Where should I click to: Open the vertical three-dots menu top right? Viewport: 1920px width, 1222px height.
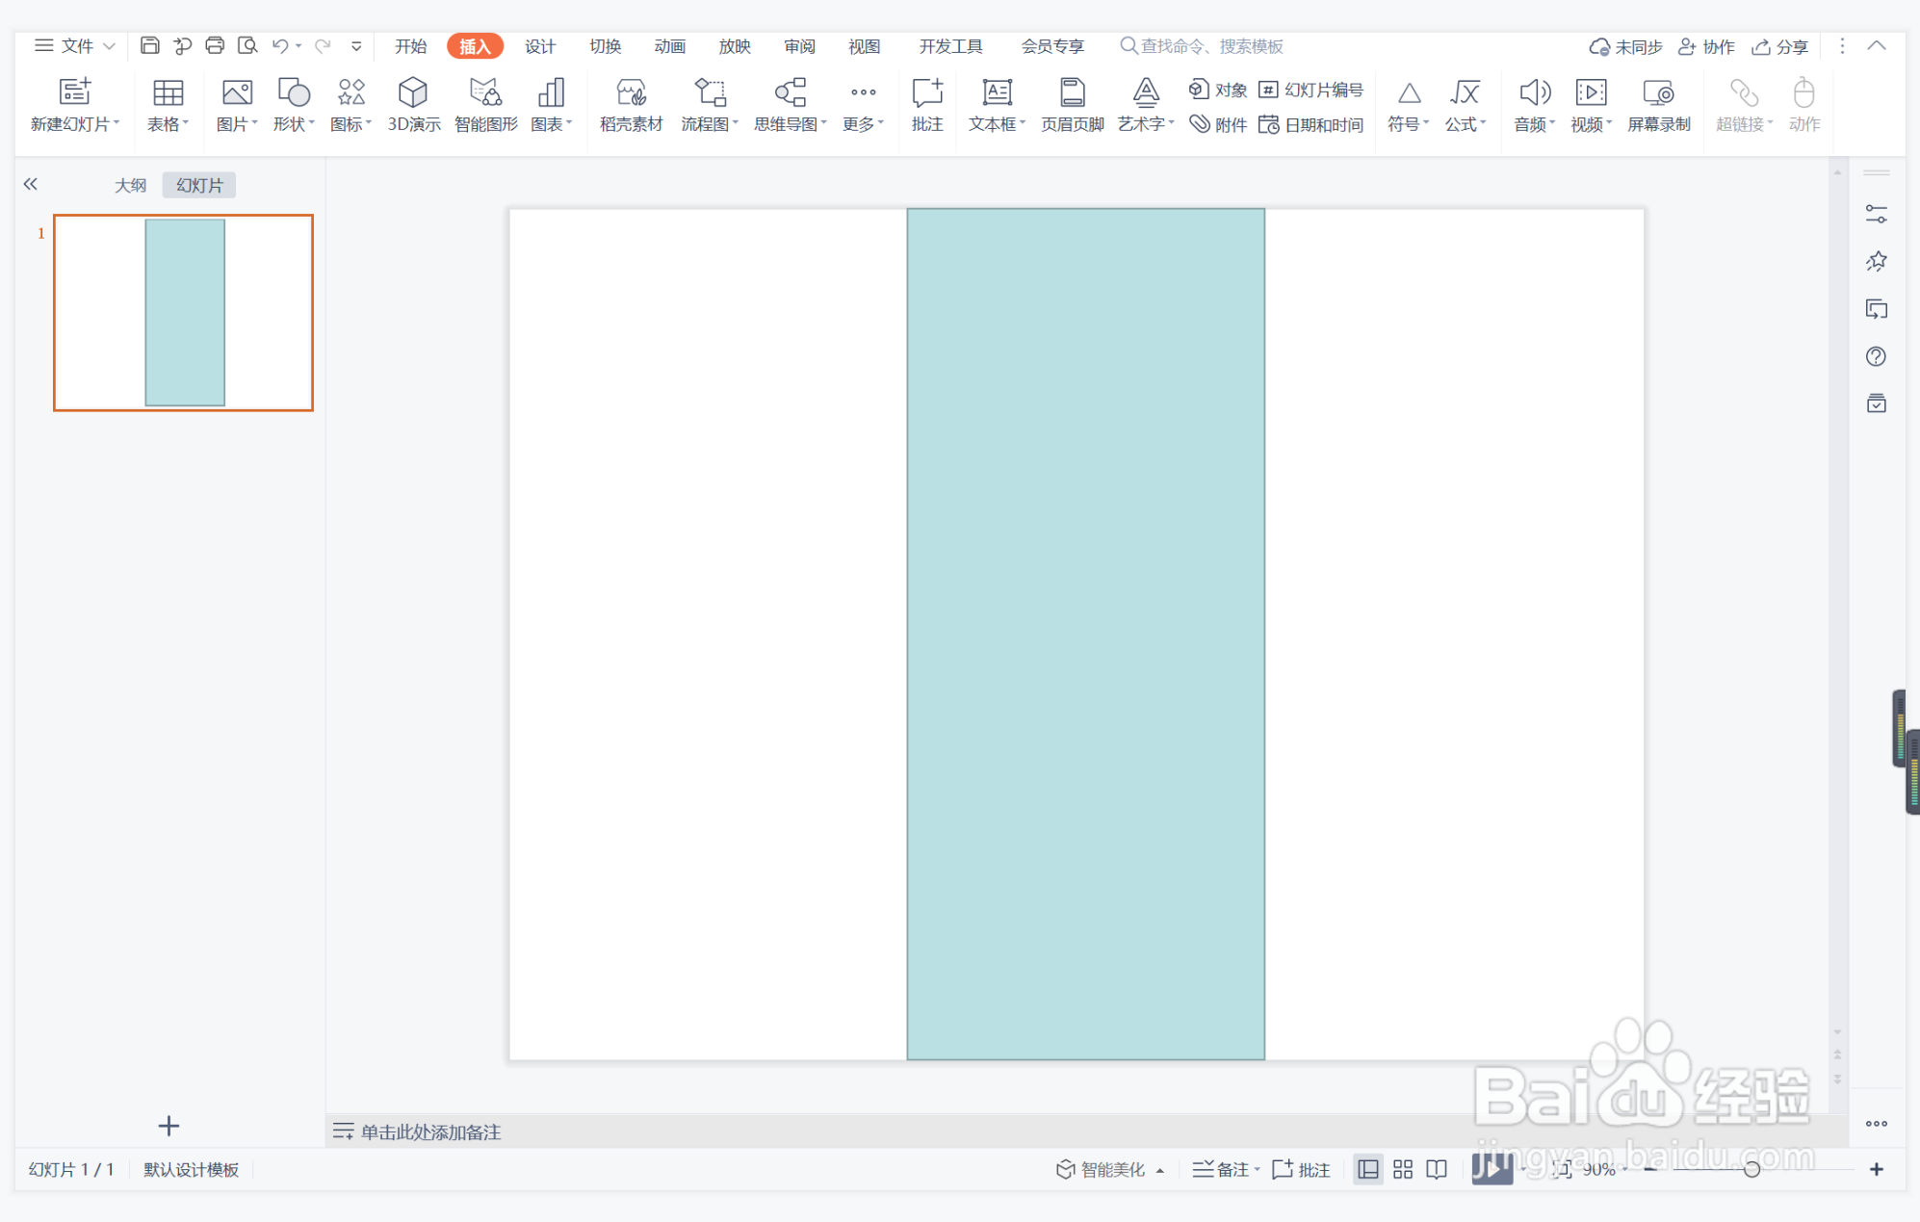[x=1842, y=46]
